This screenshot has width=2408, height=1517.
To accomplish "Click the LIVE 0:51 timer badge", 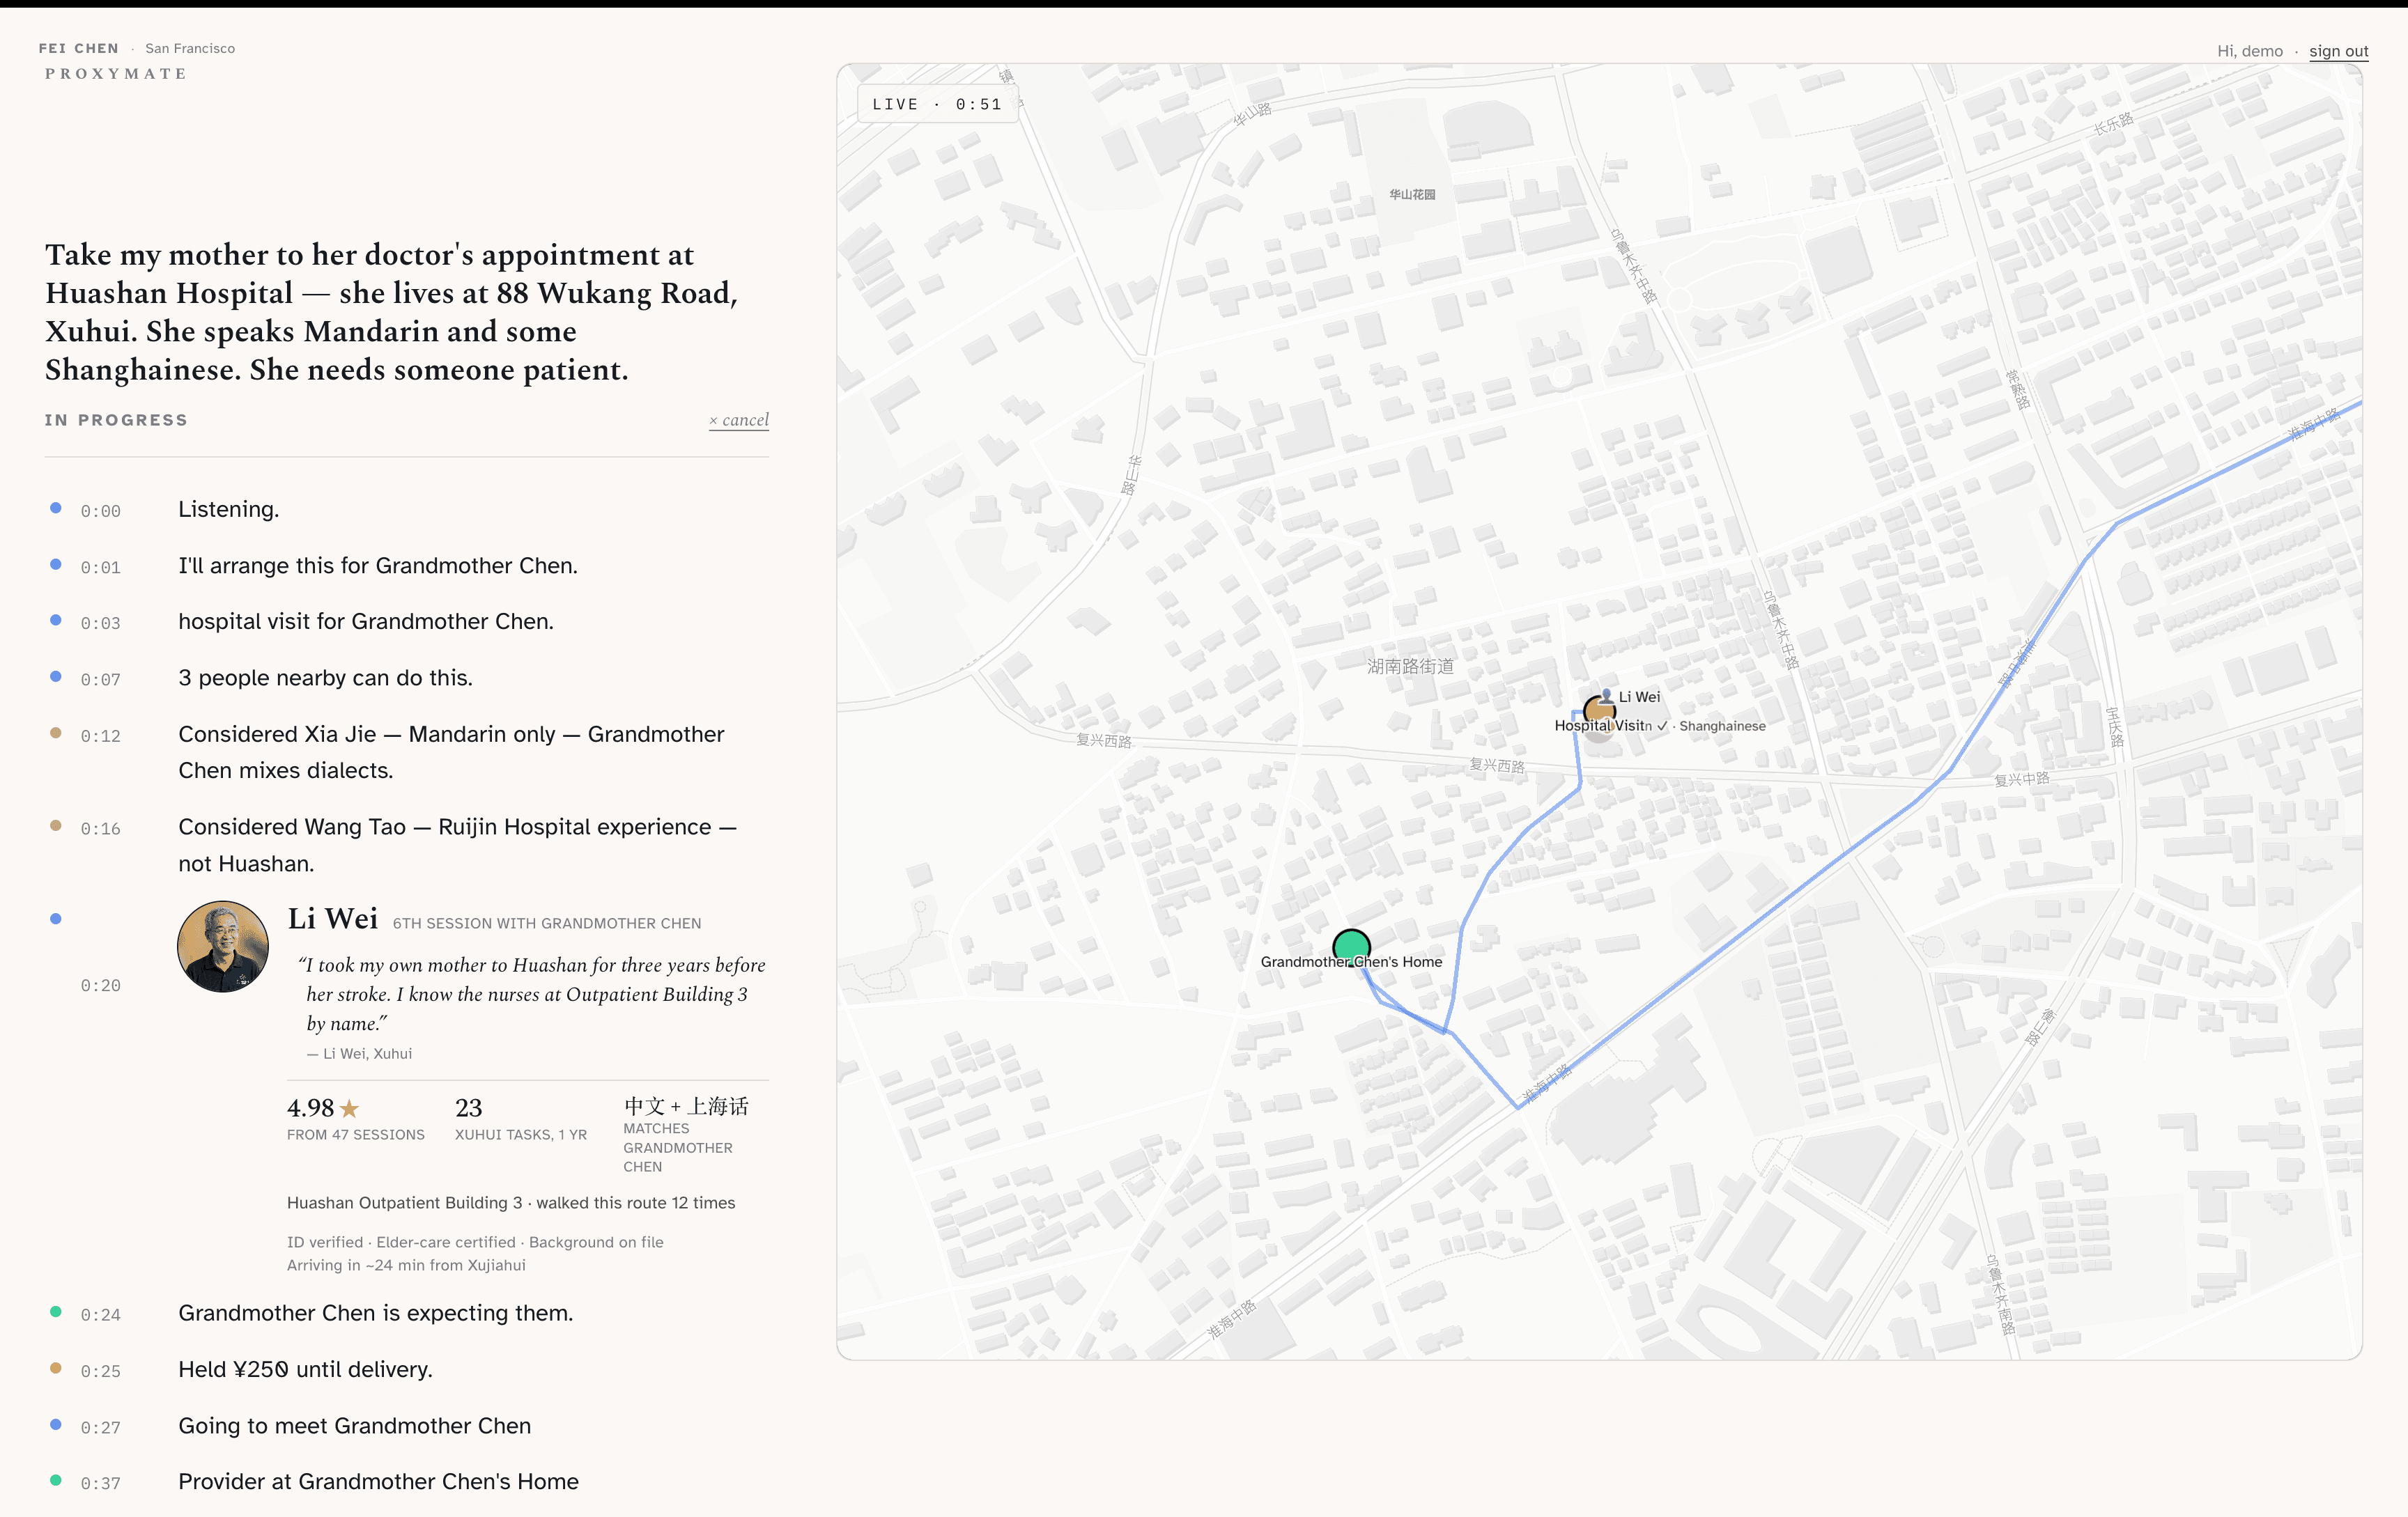I will tap(937, 104).
